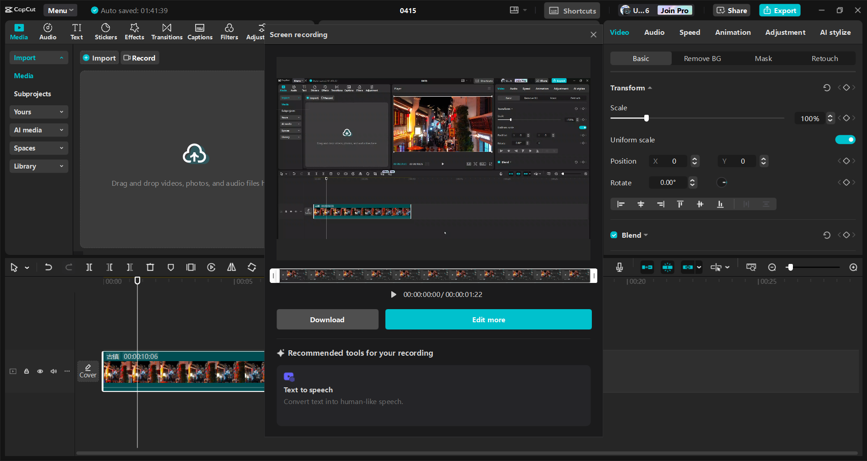Click the voiceover microphone icon
The width and height of the screenshot is (867, 461).
tap(619, 267)
